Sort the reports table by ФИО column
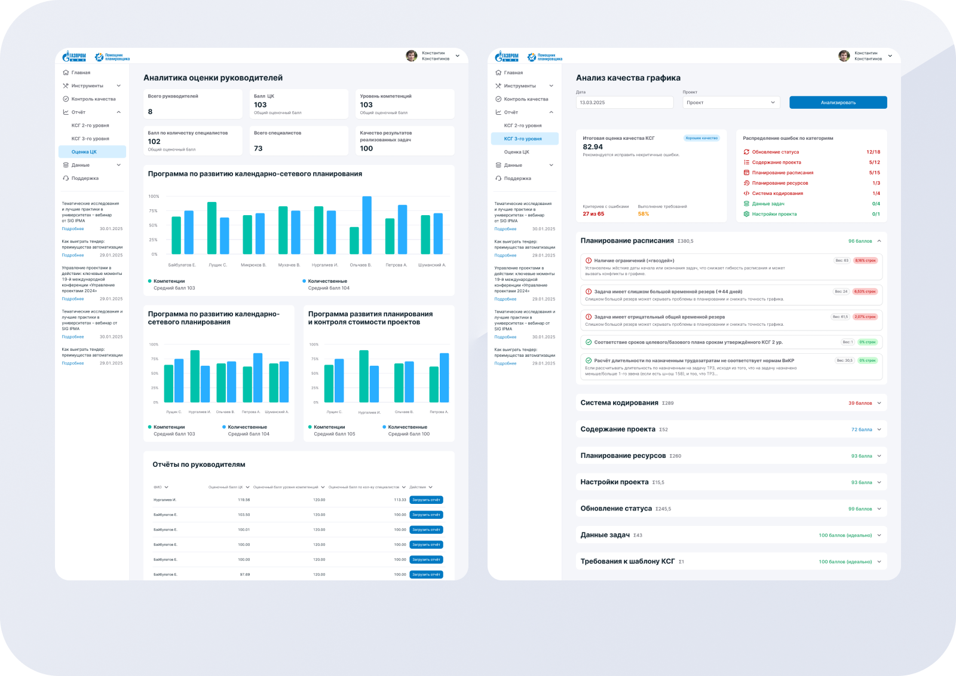956x676 pixels. pos(161,487)
